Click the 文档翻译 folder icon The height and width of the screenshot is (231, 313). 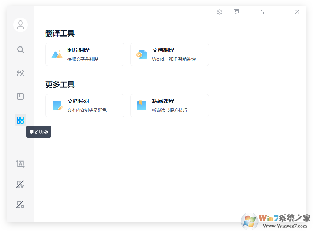point(142,54)
